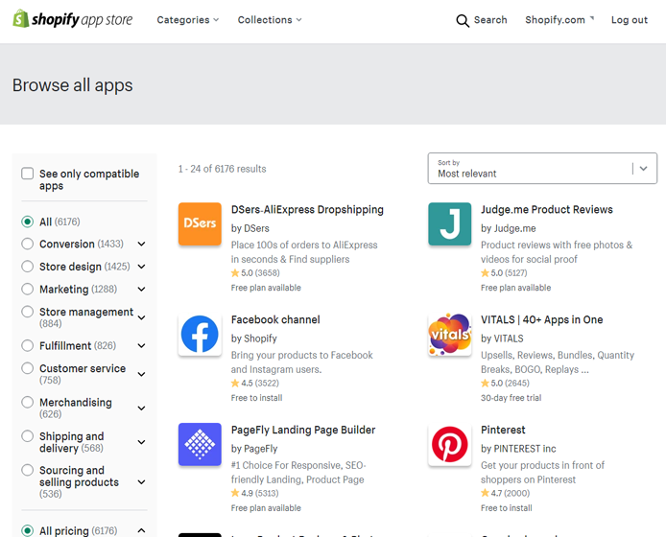Go to Shopify.com link
The image size is (666, 537).
[559, 20]
